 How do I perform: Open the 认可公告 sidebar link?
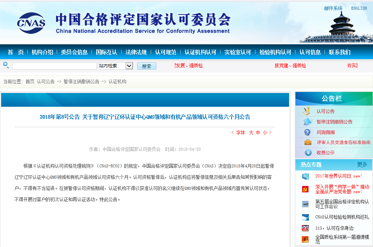pyautogui.click(x=325, y=111)
